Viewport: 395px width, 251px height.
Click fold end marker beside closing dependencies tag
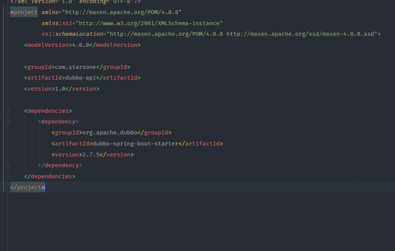point(8,176)
